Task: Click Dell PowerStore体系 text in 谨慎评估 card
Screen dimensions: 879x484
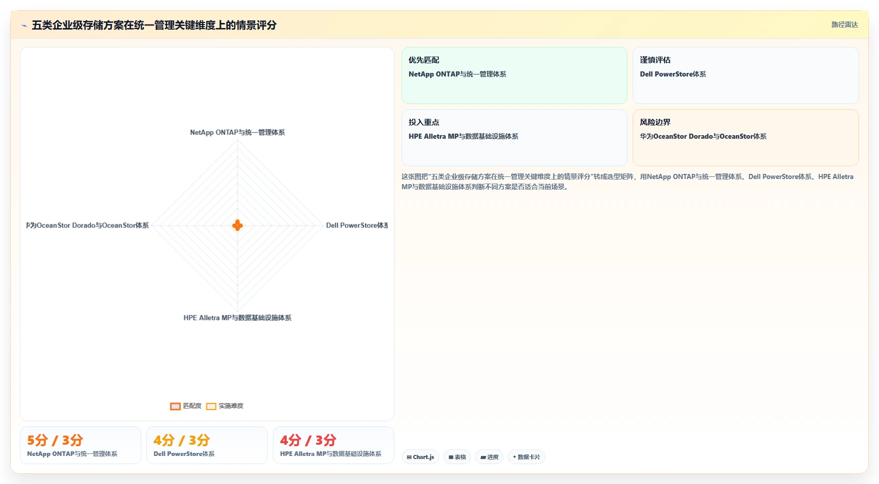Action: pos(673,74)
